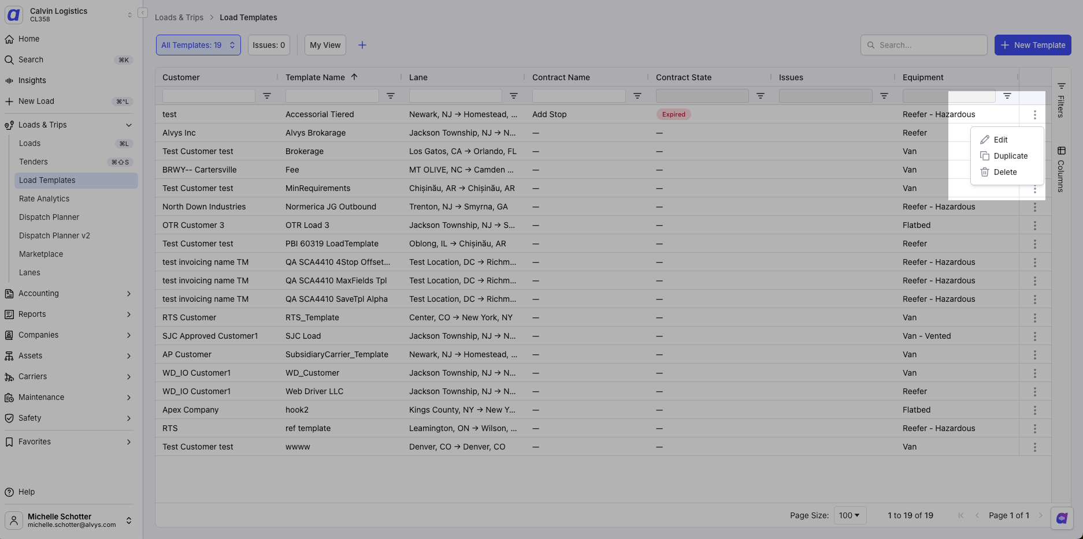The image size is (1083, 539).
Task: Open row menu for OTR Load 3
Action: click(x=1035, y=226)
